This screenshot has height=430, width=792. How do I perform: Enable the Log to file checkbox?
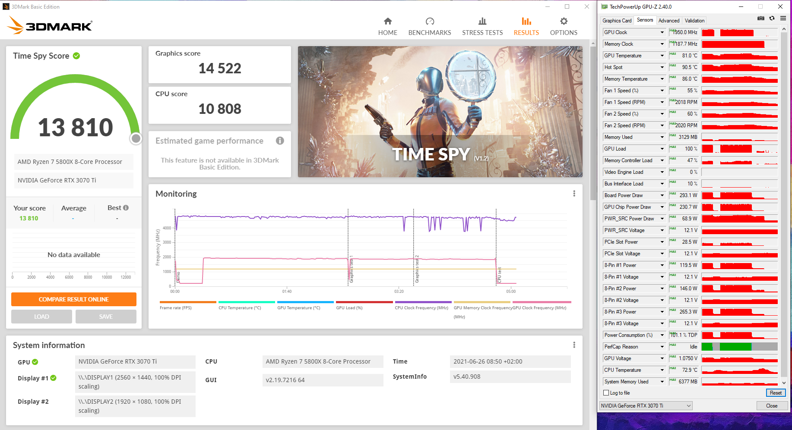606,393
